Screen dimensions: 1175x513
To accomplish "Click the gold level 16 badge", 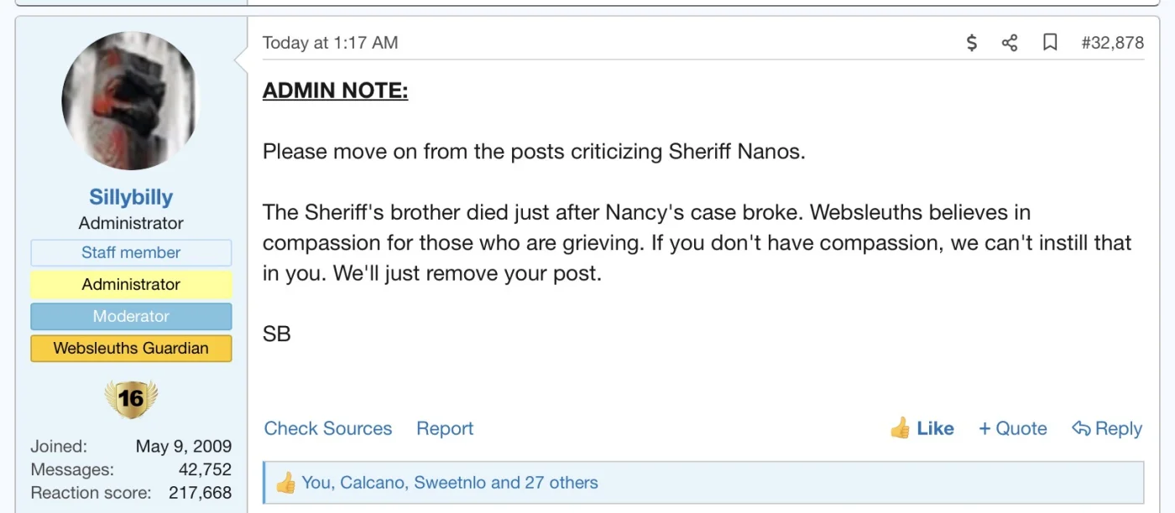I will pos(131,399).
